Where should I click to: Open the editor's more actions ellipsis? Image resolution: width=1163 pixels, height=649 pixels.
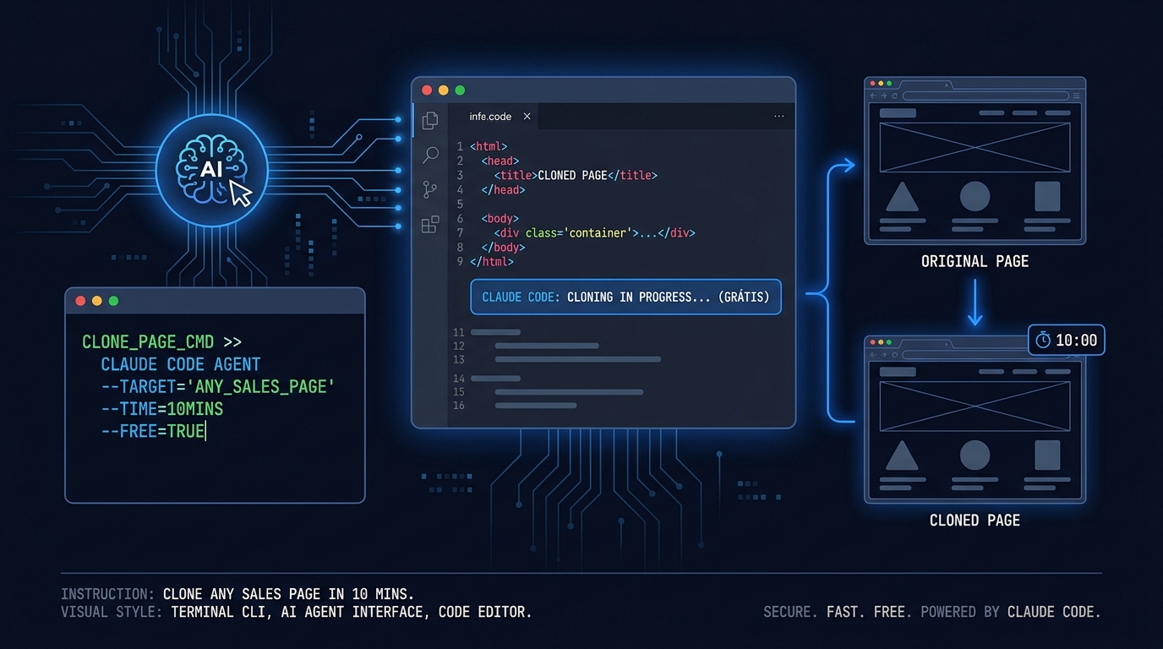point(778,117)
